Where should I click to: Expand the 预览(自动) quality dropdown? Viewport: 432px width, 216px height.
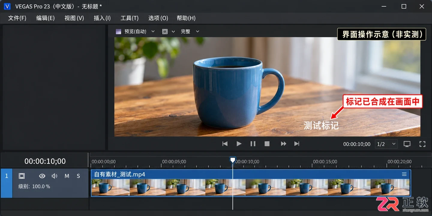pos(153,31)
